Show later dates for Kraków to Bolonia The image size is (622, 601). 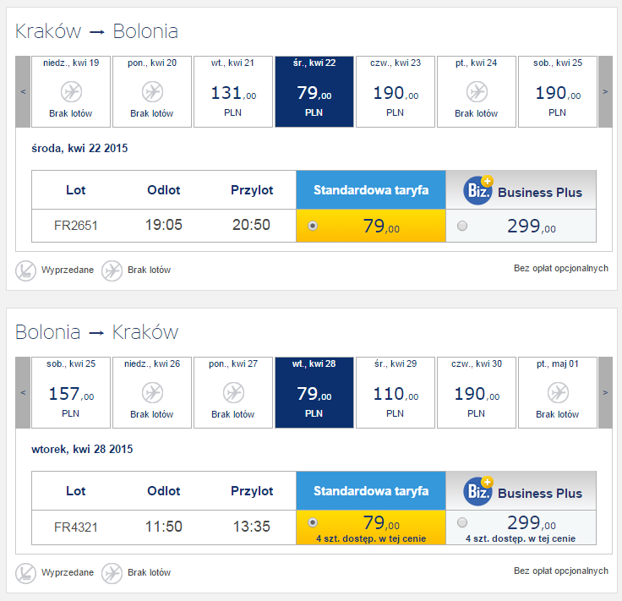pyautogui.click(x=605, y=91)
